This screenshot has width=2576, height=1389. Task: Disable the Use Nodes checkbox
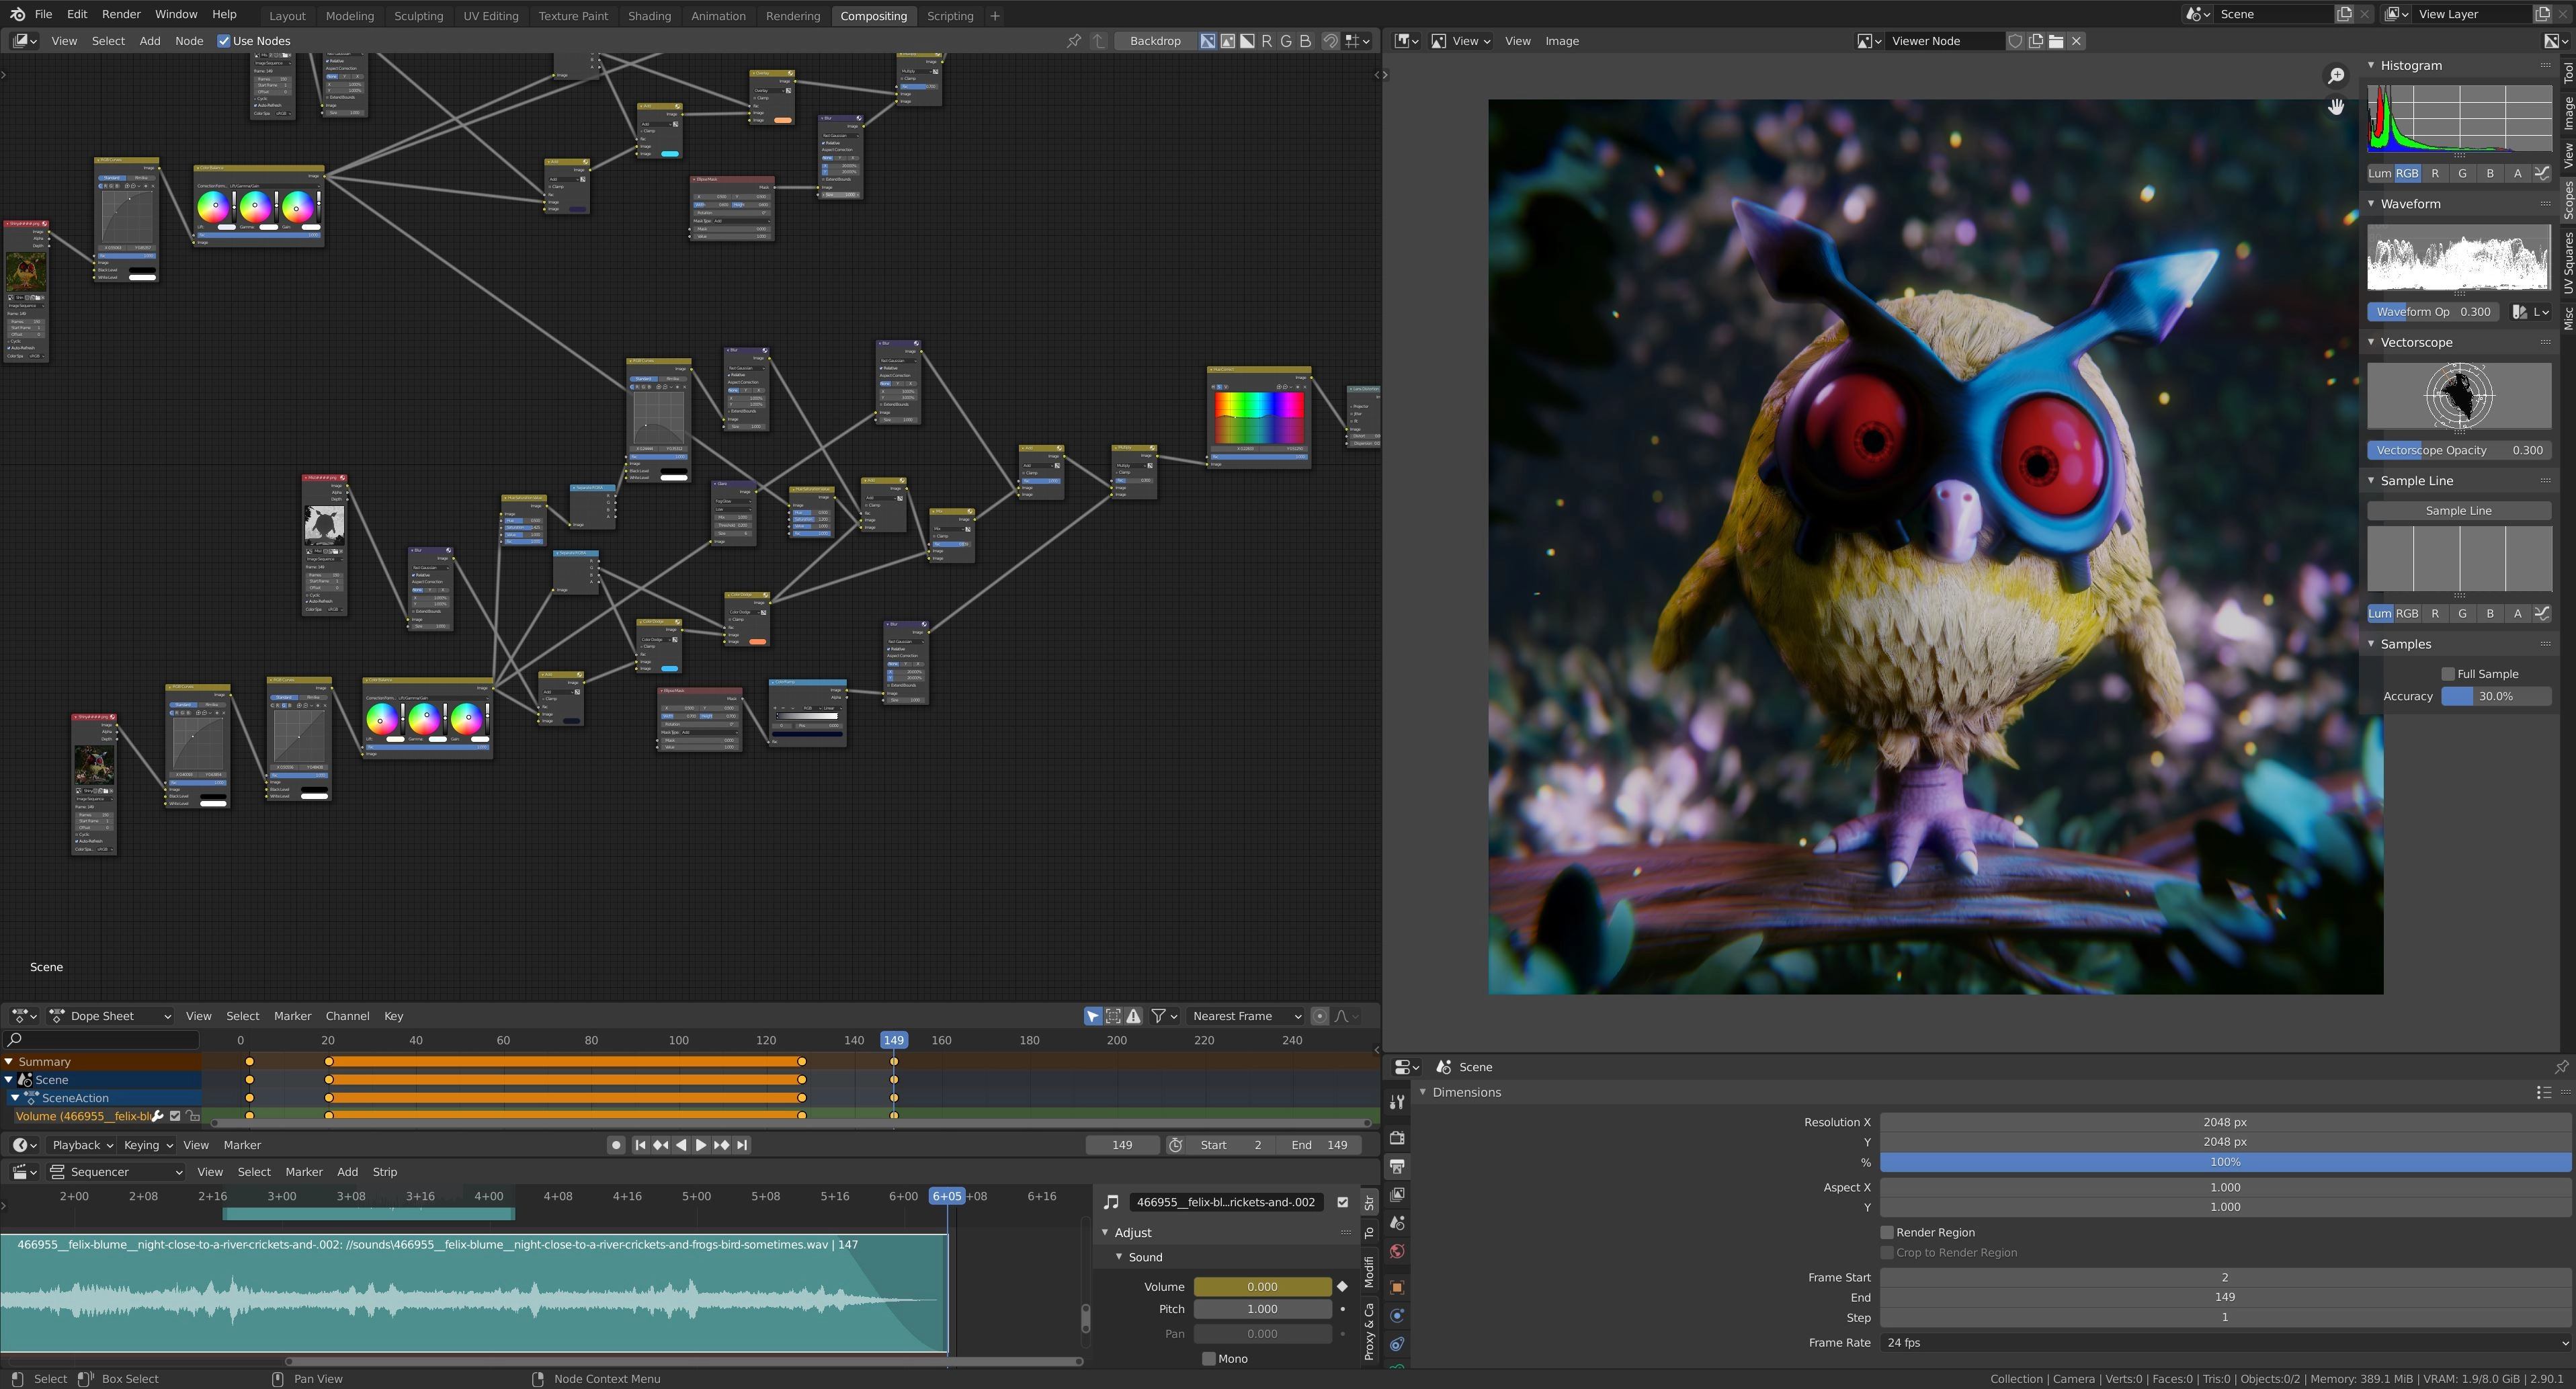click(x=224, y=41)
